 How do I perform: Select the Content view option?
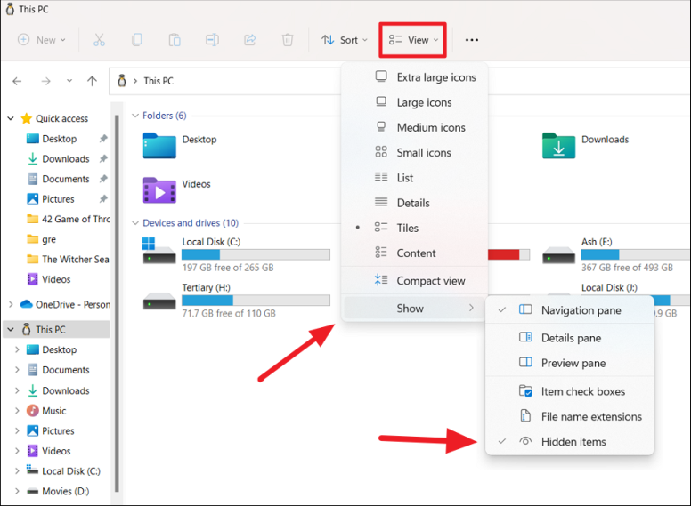(x=414, y=253)
